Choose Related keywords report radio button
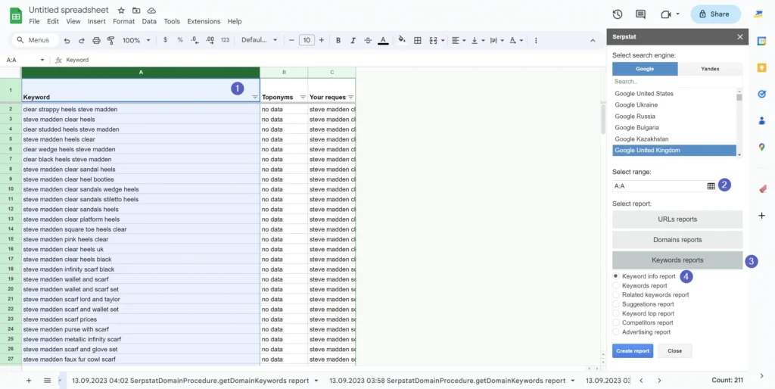Image resolution: width=775 pixels, height=389 pixels. [616, 295]
